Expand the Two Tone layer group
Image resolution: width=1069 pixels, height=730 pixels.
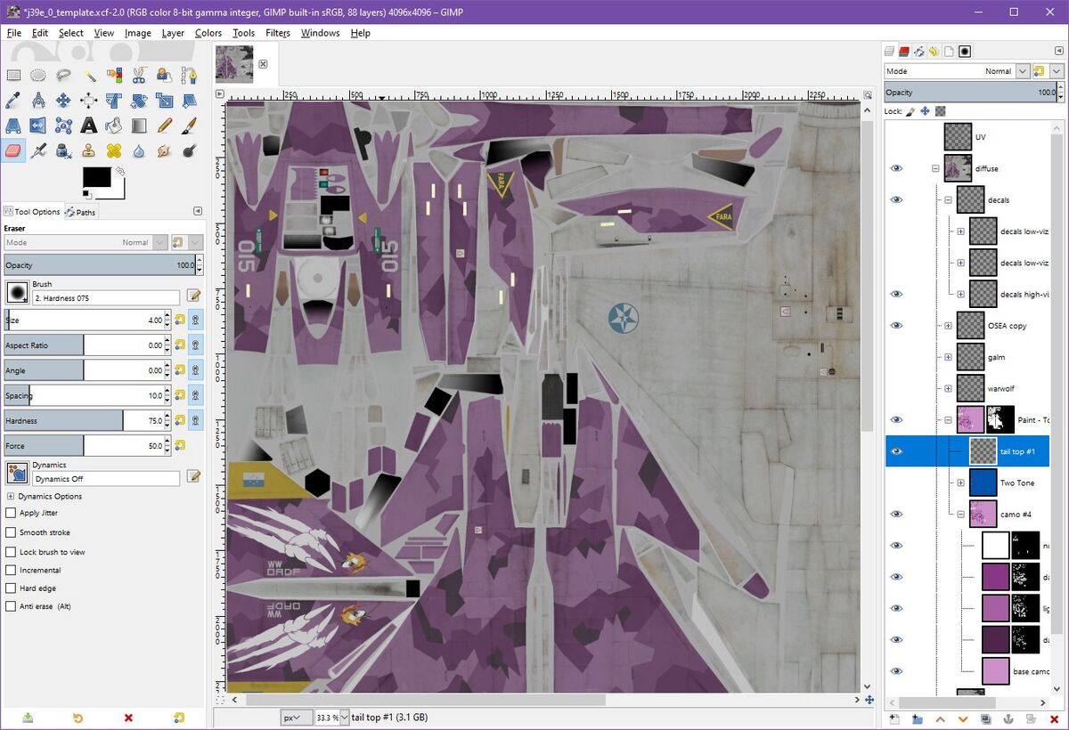(x=960, y=483)
